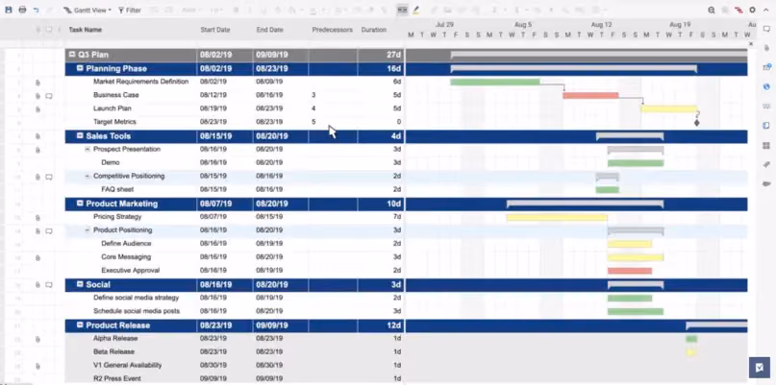
Task: Open attachment icon on V1 General Availability row
Action: (x=38, y=366)
